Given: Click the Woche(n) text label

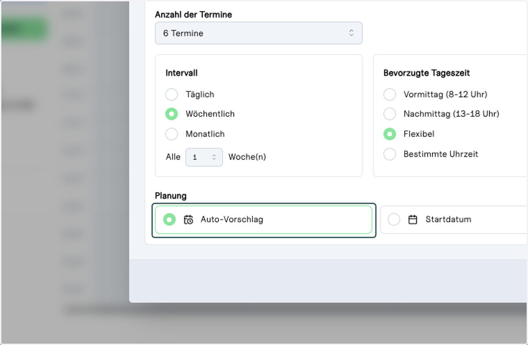Looking at the screenshot, I should (x=247, y=157).
